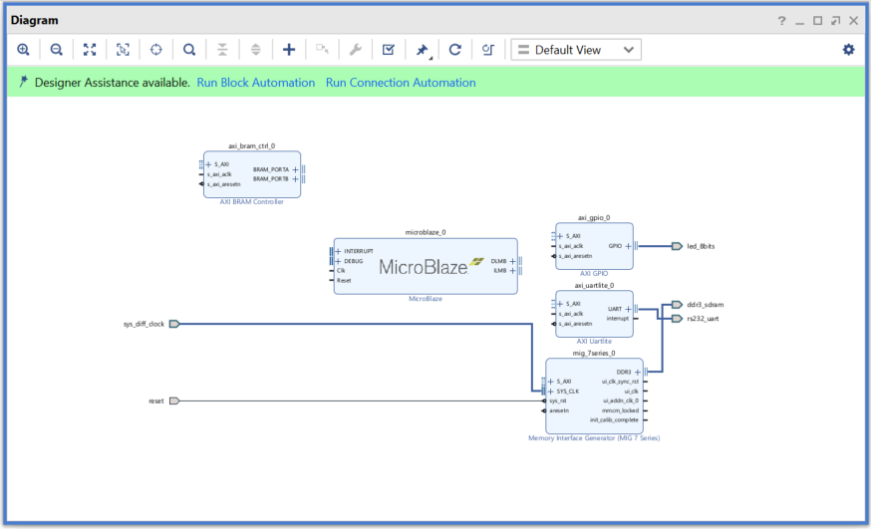Expand S_AXI on mig_7series_0
The width and height of the screenshot is (871, 529).
pos(550,382)
